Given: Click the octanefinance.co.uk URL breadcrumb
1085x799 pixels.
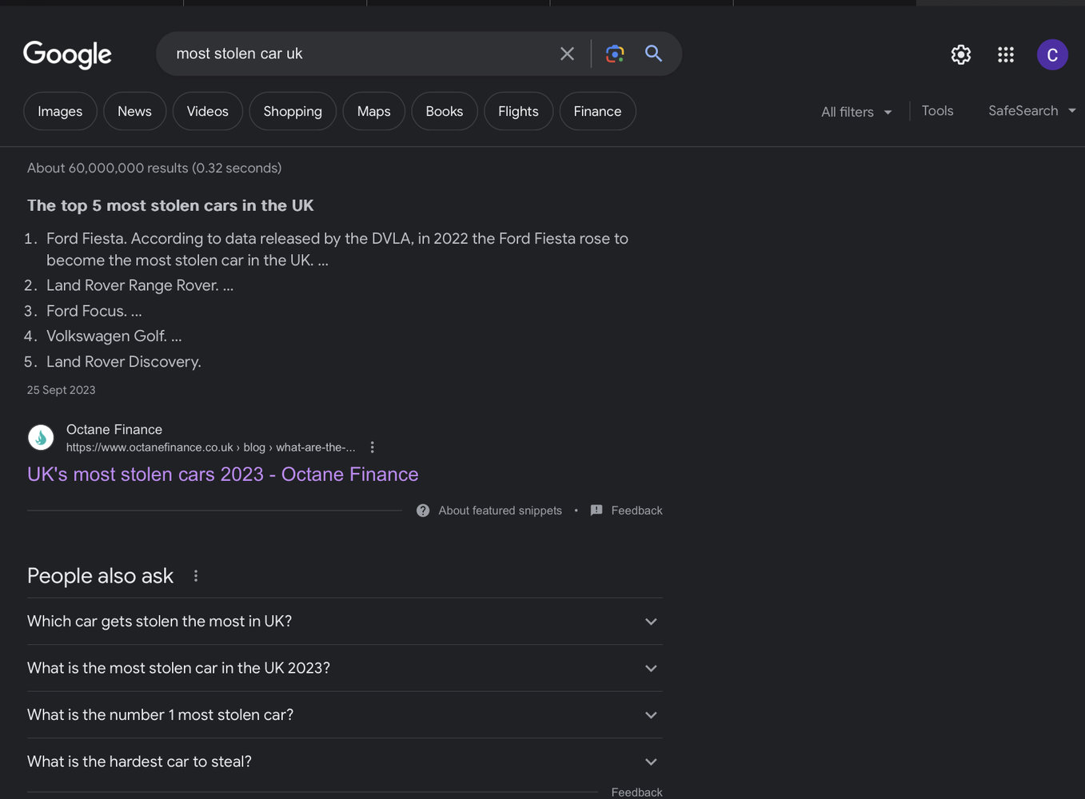Looking at the screenshot, I should (x=211, y=447).
